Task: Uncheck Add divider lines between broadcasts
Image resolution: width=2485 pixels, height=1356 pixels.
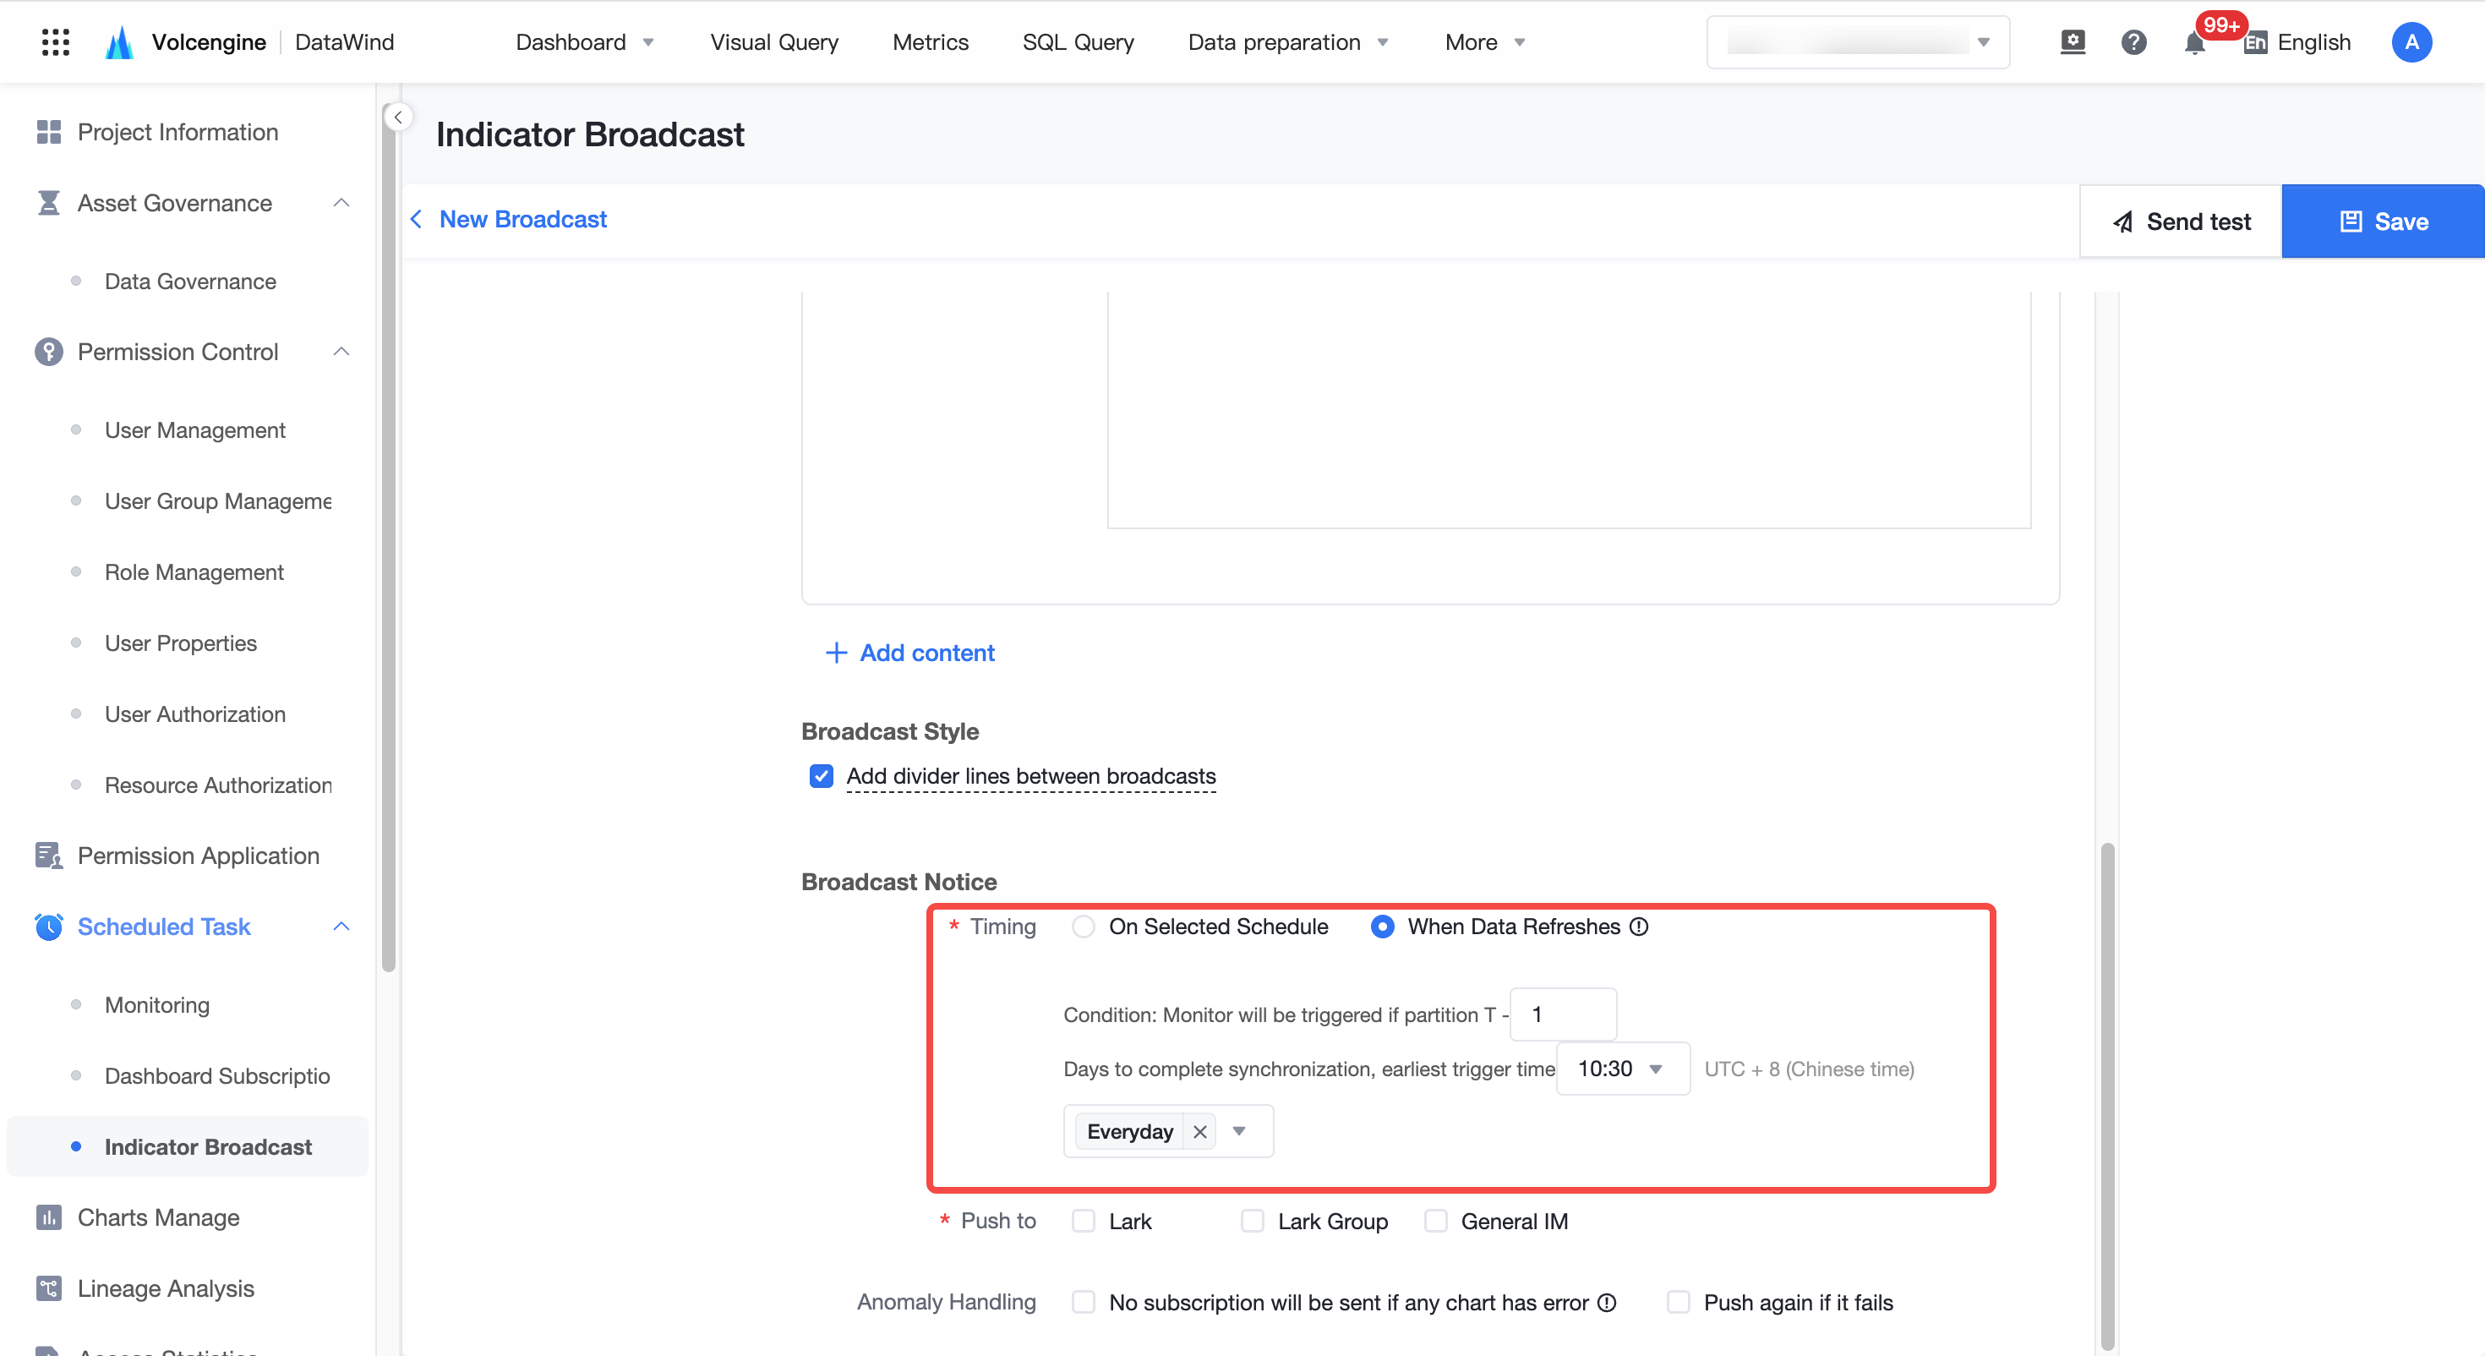Action: point(821,776)
